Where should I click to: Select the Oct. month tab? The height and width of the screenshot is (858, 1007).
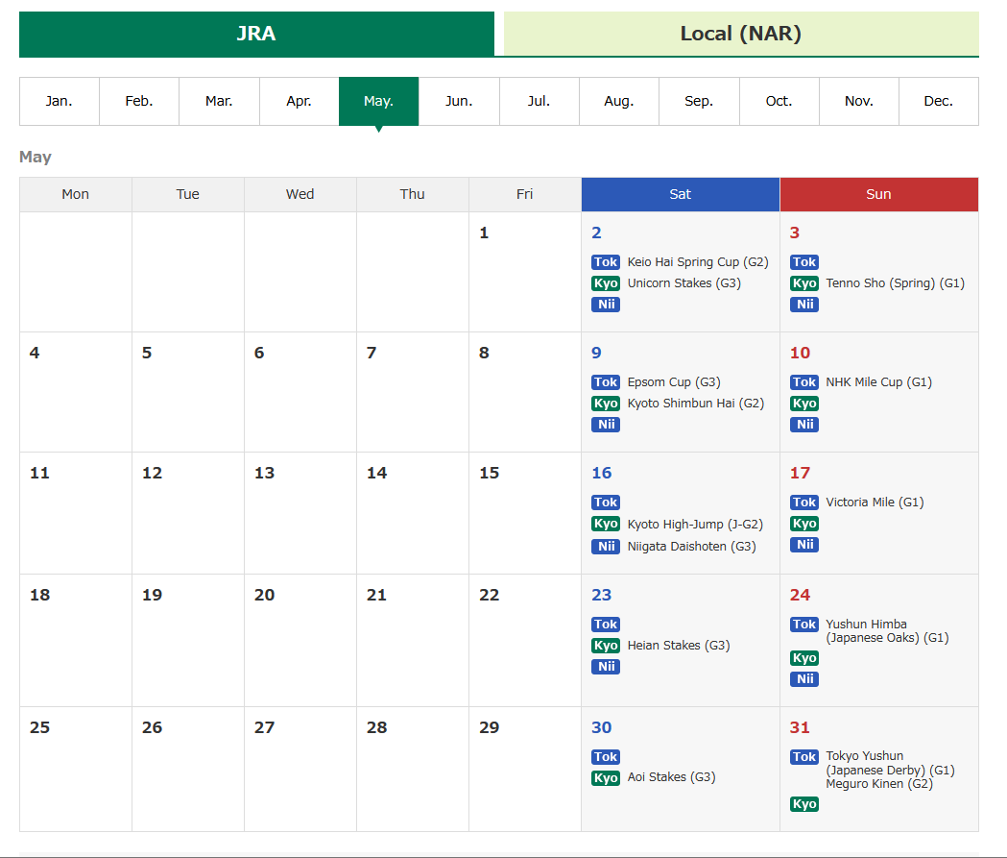click(x=779, y=102)
